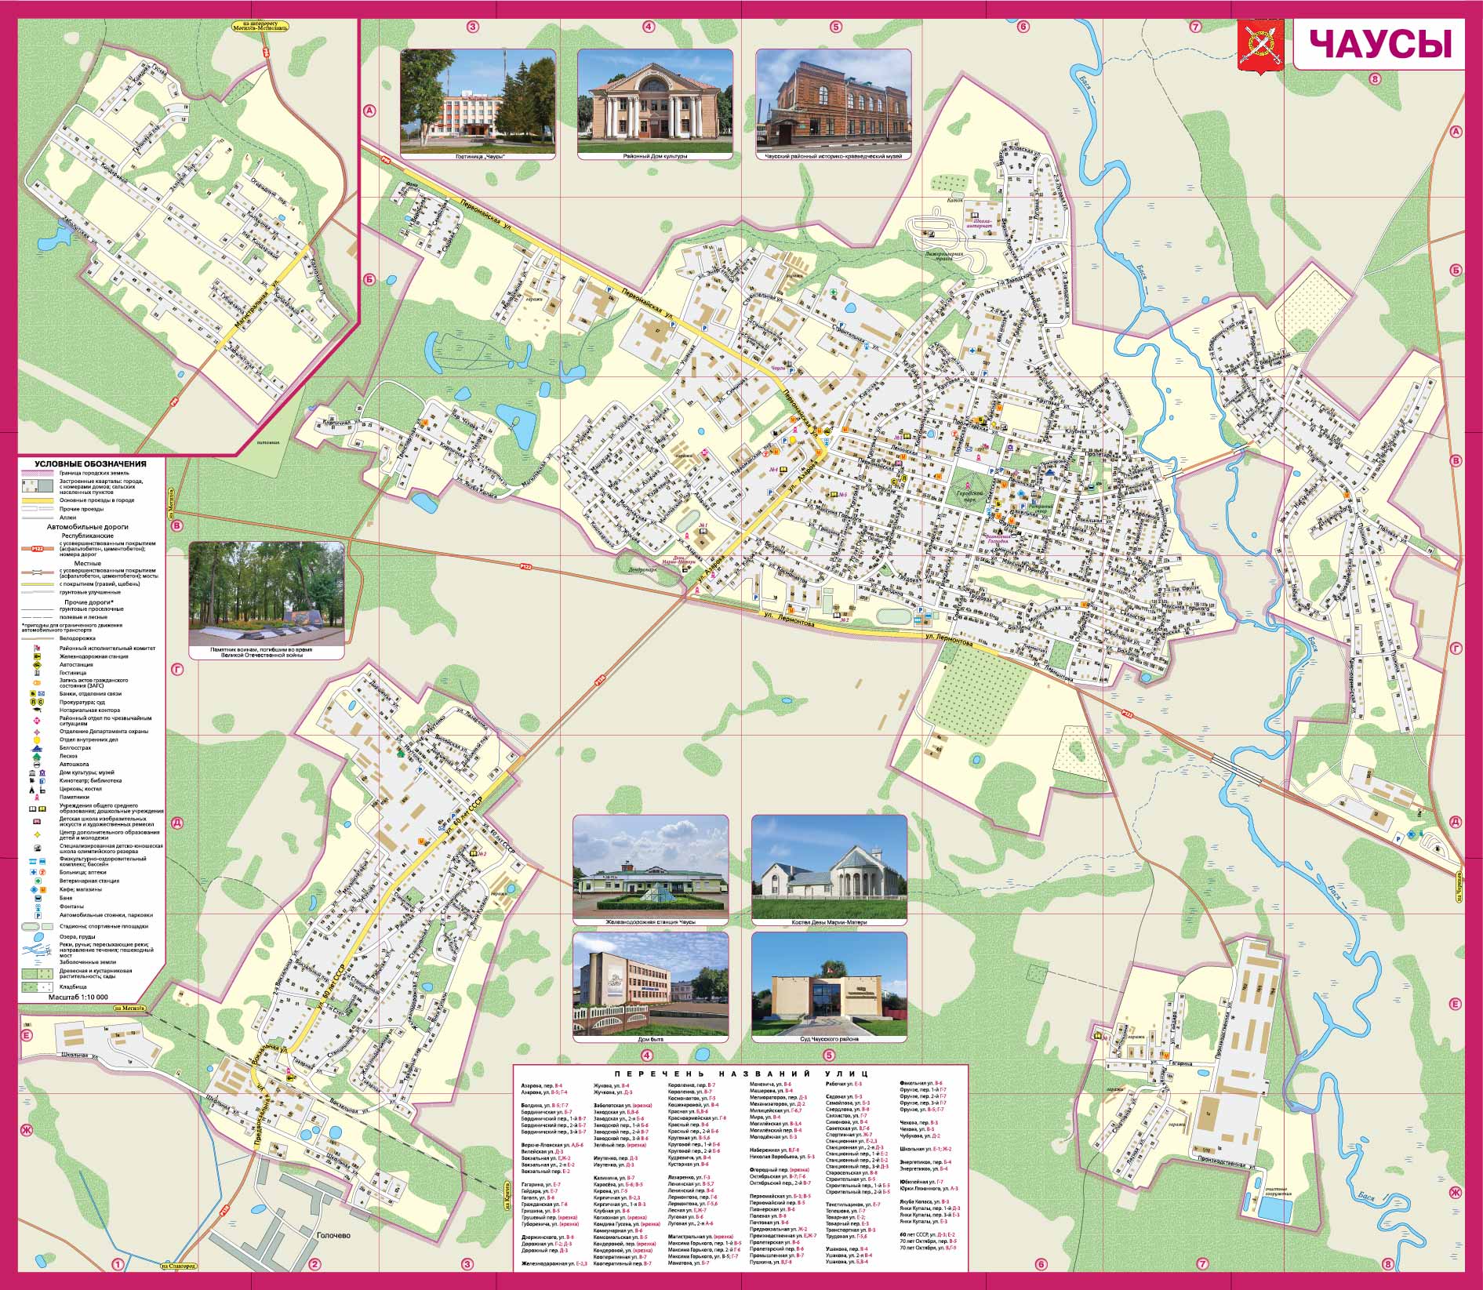This screenshot has height=1290, width=1483.
Task: Click the Olympic reserve sports school icon in legend
Action: click(37, 848)
